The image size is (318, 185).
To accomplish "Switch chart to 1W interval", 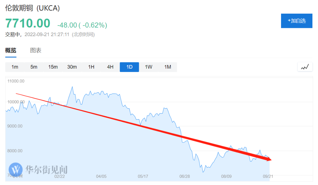I will [148, 67].
